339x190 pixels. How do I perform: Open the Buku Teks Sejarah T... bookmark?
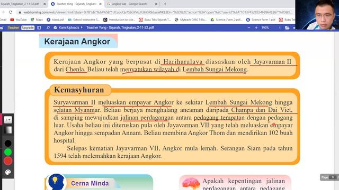point(155,20)
